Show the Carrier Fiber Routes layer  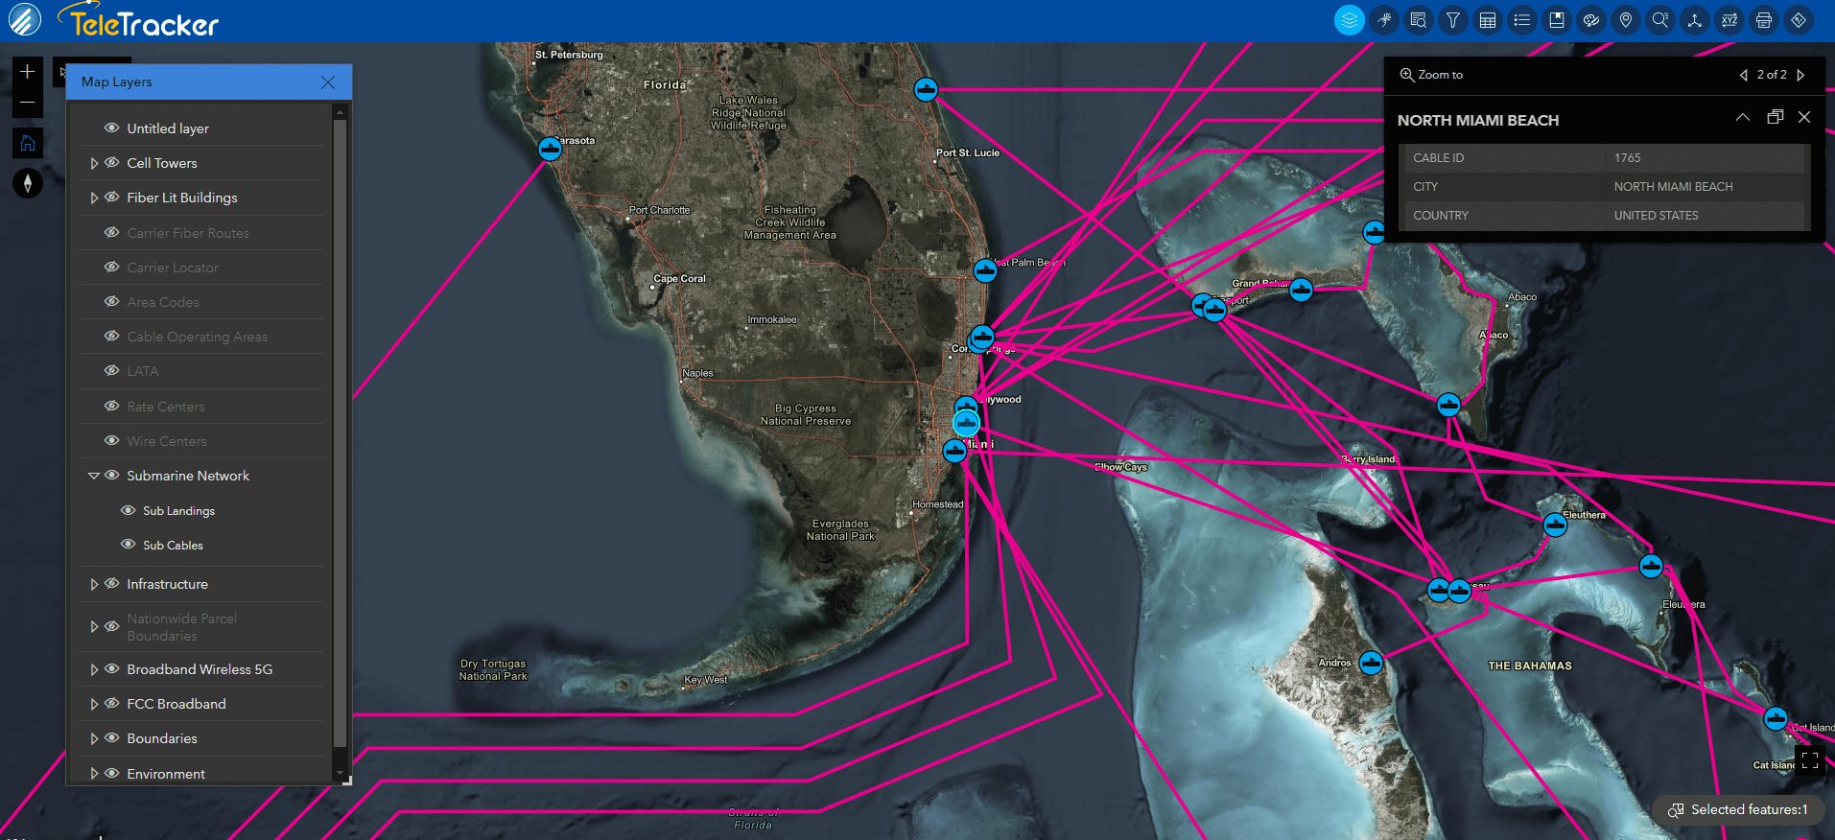point(112,232)
